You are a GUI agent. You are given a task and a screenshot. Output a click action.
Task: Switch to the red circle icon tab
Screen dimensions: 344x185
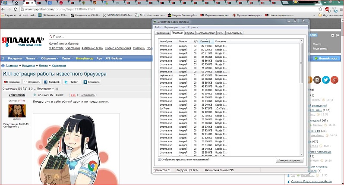tap(61, 3)
